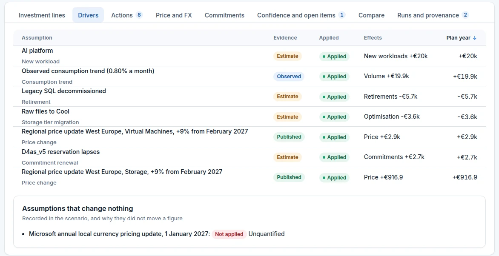Image resolution: width=499 pixels, height=256 pixels.
Task: Open the Price and FX tab
Action: [174, 15]
